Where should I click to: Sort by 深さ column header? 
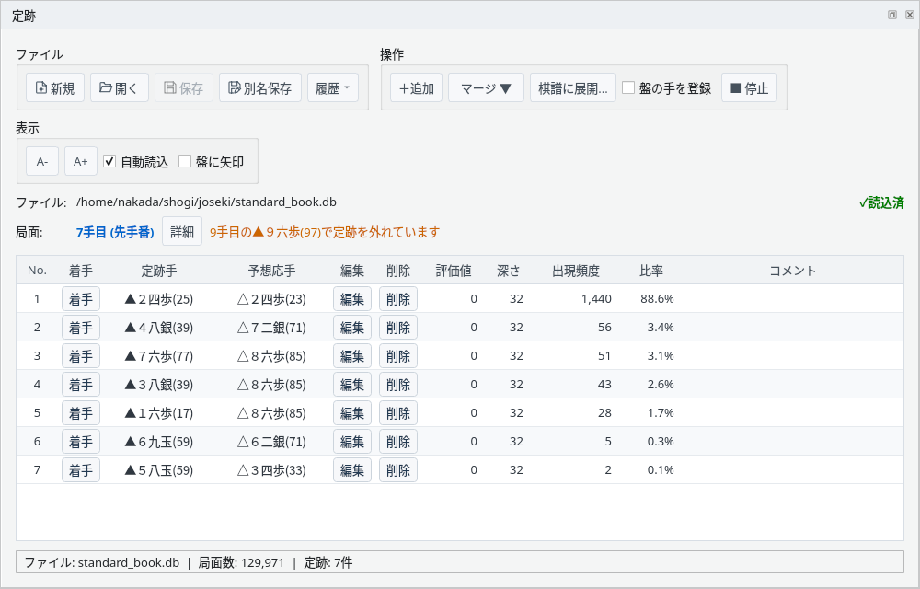coord(508,271)
